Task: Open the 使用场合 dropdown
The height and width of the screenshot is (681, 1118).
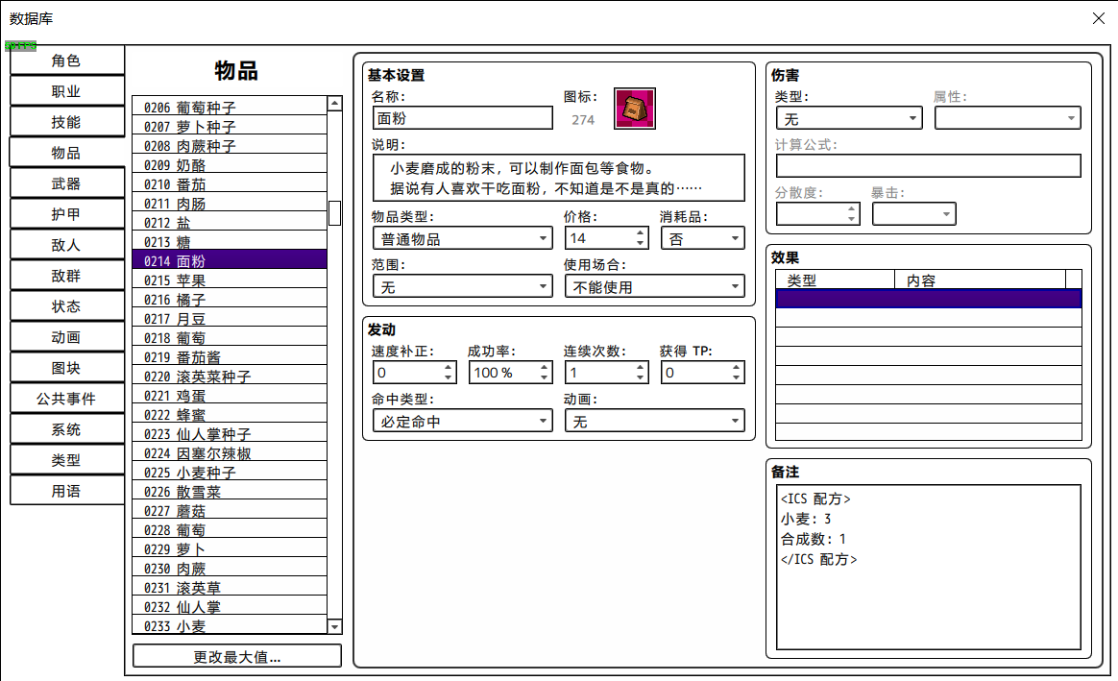Action: pyautogui.click(x=654, y=286)
